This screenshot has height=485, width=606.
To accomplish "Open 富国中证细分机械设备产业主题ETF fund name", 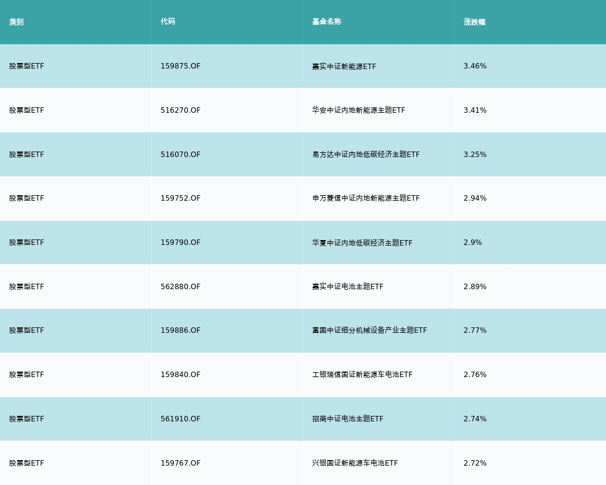I will 369,330.
